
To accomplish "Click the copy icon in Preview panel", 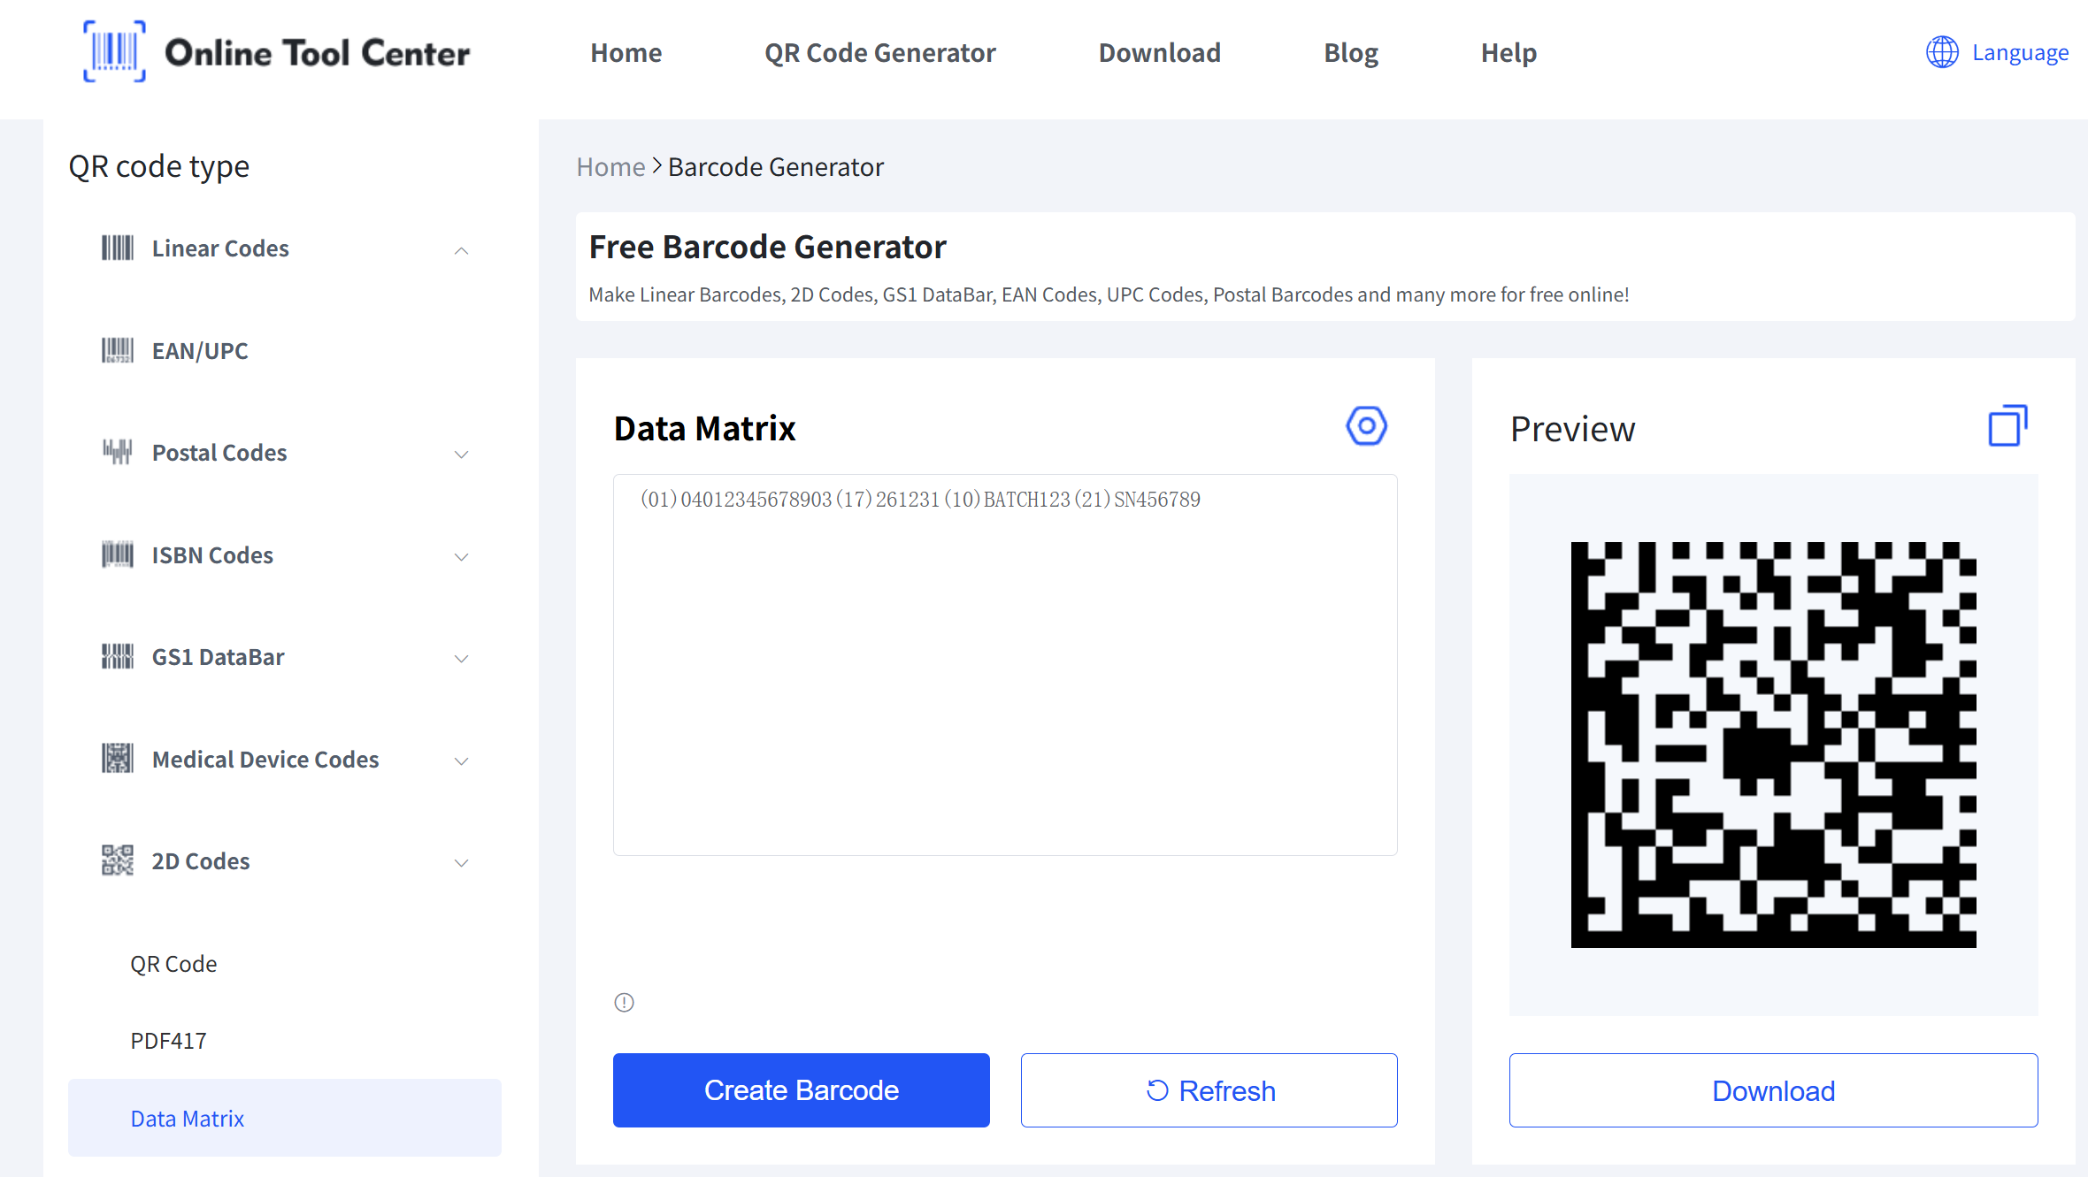I will 2007,426.
